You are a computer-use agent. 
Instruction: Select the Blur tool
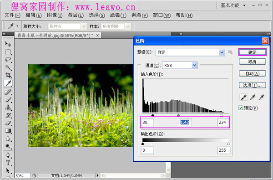(x=8, y=139)
